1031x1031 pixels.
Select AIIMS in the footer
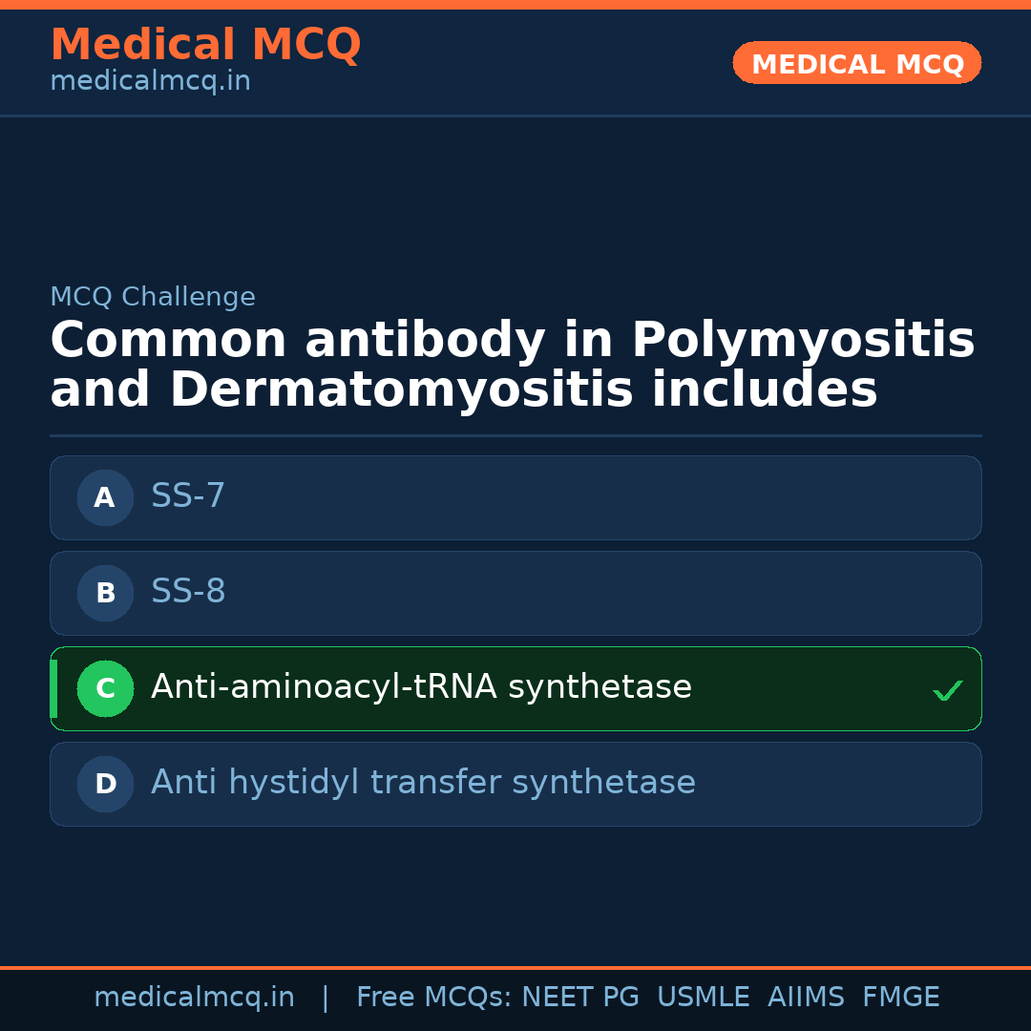click(806, 998)
